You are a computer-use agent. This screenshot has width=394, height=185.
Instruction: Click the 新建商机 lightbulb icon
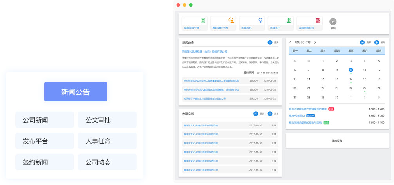[x=260, y=20]
